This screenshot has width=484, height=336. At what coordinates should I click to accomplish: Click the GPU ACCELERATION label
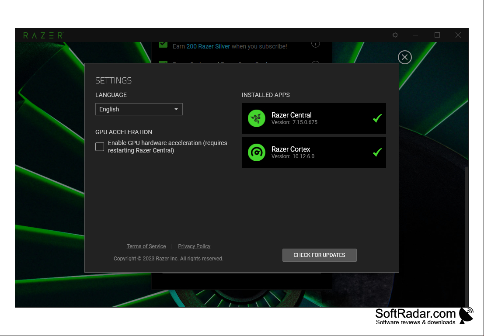tap(124, 132)
